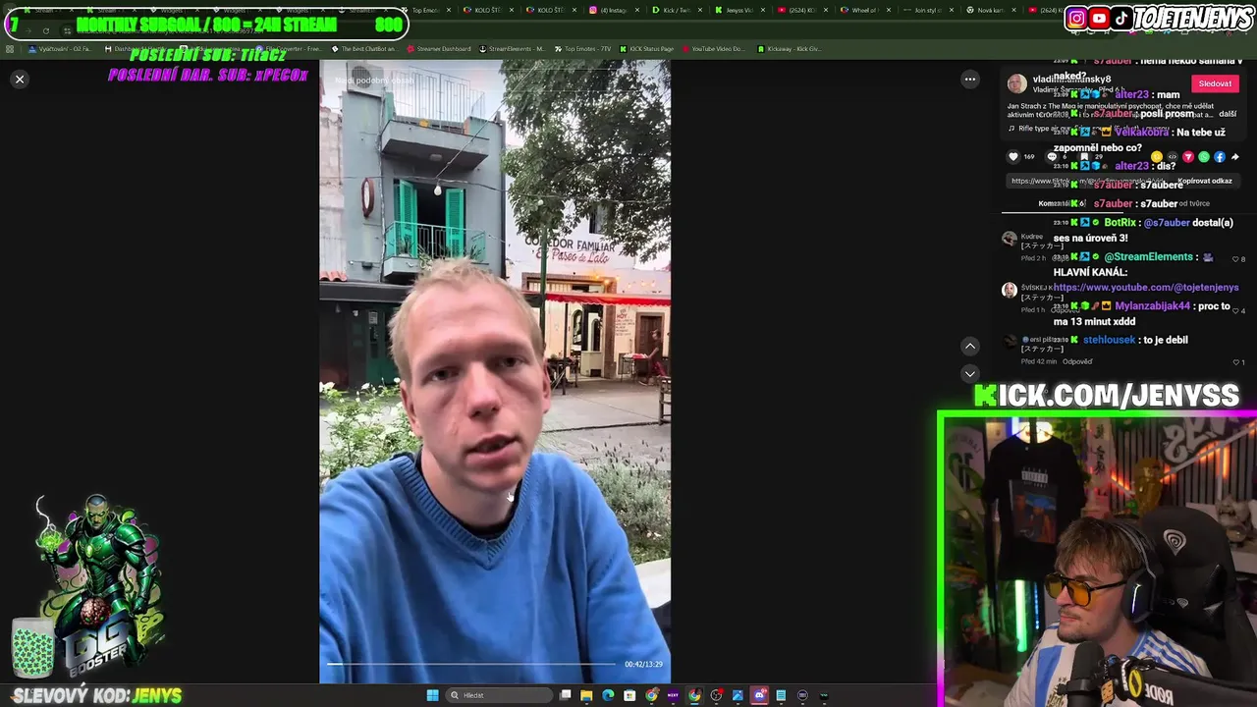Like the comment posted 1 hour ago
The width and height of the screenshot is (1257, 707).
point(1237,311)
